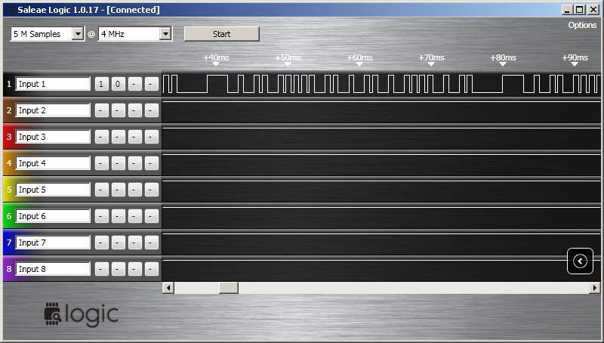604x343 pixels.
Task: Toggle the third trigger button on Input 7
Action: pyautogui.click(x=135, y=243)
